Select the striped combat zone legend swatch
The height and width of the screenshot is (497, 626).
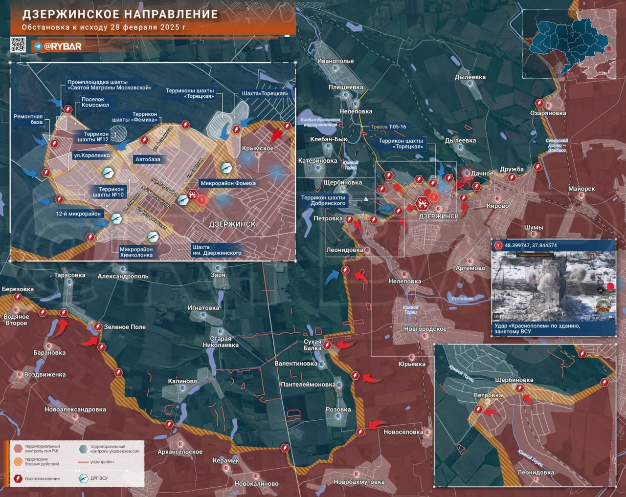coord(18,462)
